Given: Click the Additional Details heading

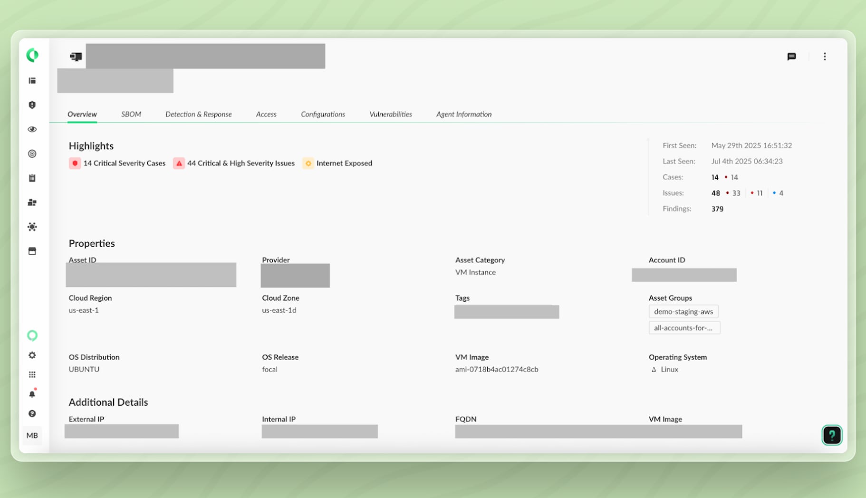Looking at the screenshot, I should click(108, 402).
